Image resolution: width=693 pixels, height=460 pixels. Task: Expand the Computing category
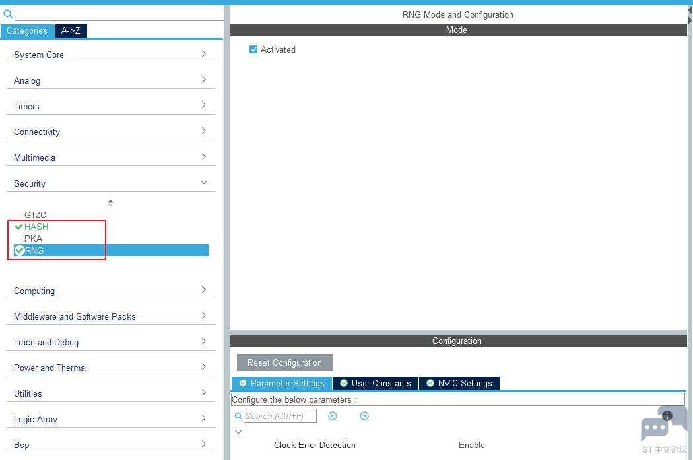click(x=110, y=291)
